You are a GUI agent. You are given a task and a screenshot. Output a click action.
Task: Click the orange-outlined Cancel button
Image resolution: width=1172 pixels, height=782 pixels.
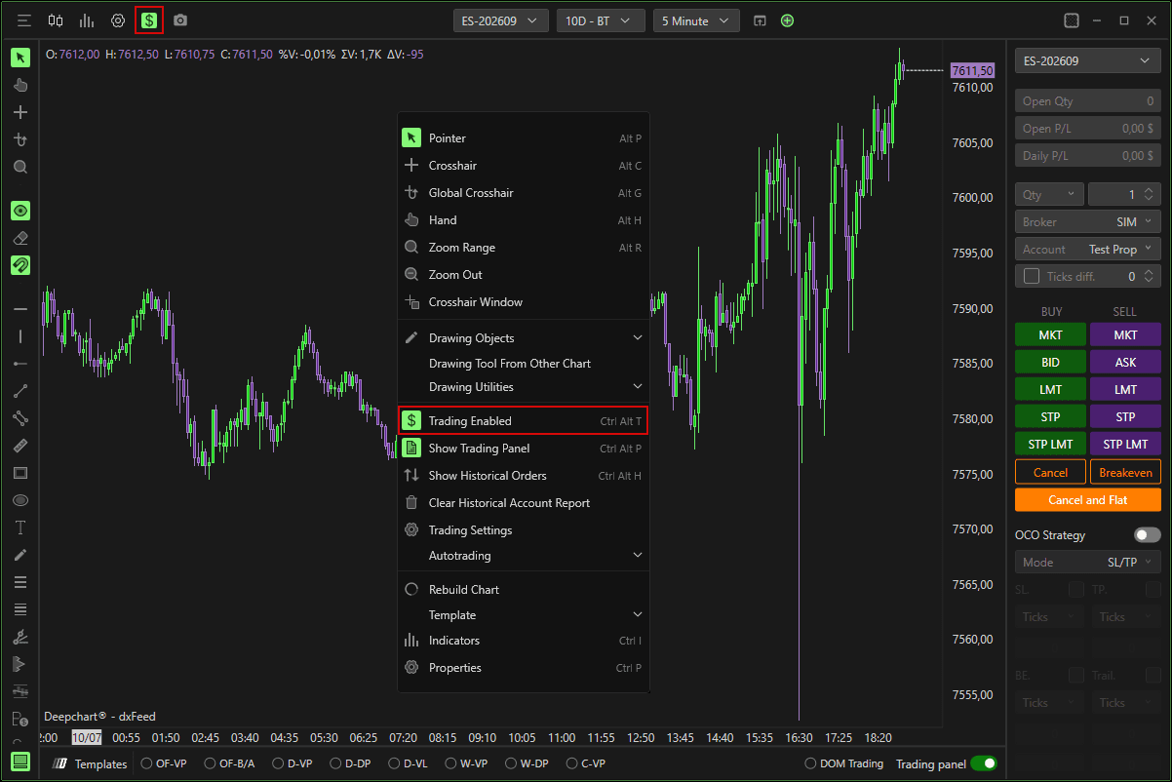click(x=1050, y=472)
